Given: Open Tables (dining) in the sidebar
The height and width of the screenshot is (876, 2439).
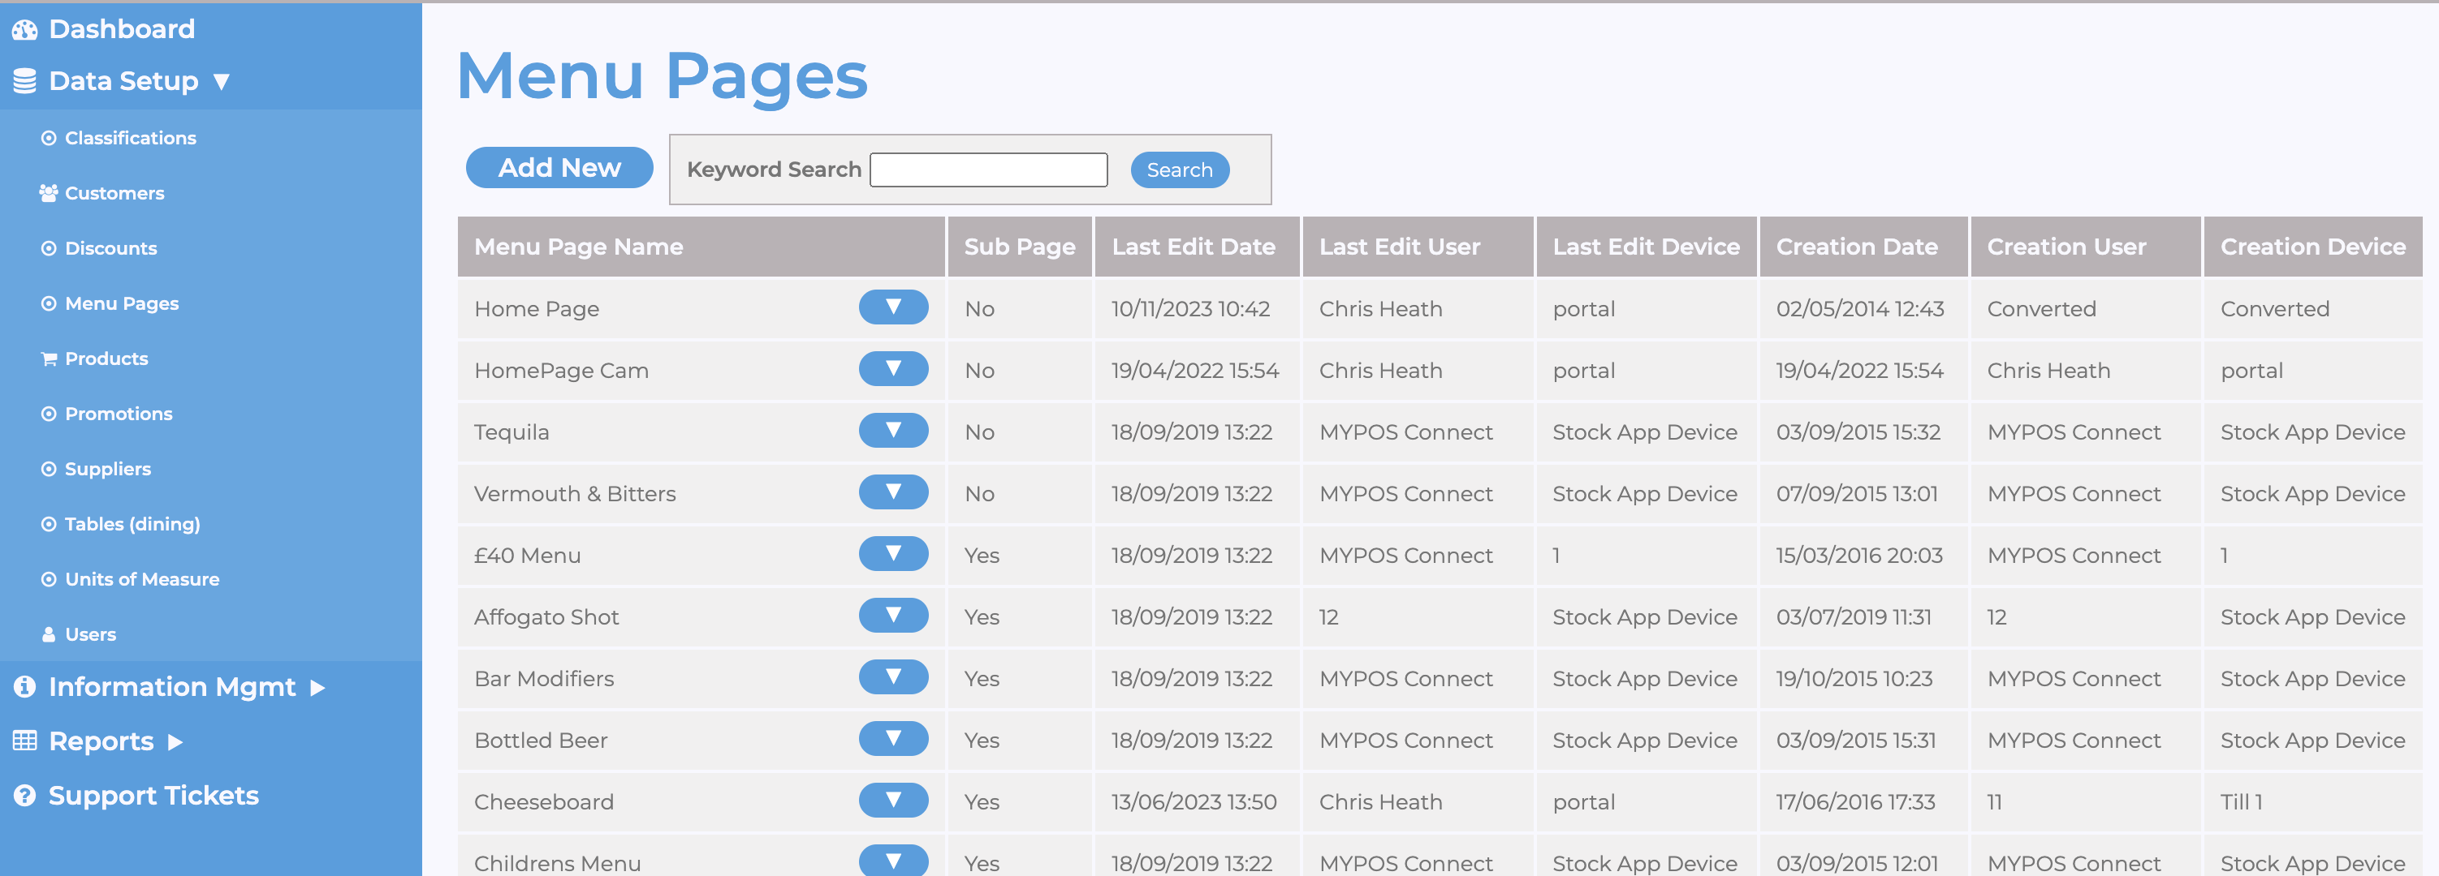Looking at the screenshot, I should click(132, 524).
